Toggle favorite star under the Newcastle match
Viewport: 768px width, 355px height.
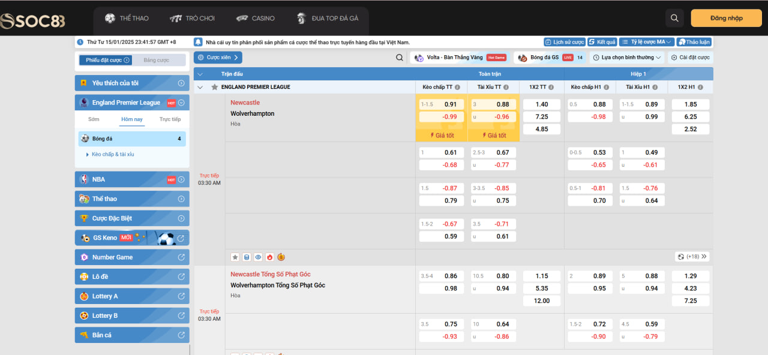235,257
